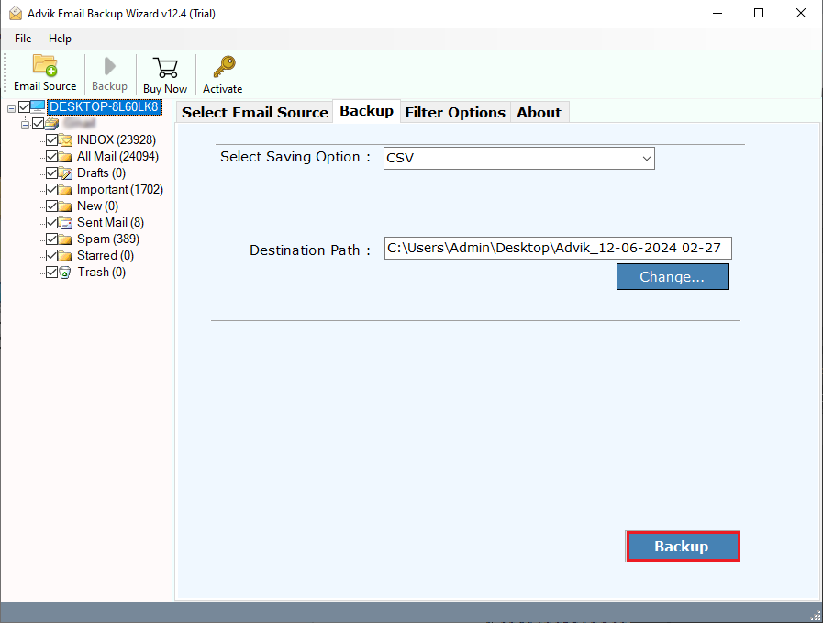The width and height of the screenshot is (823, 623).
Task: Click the Email Source toolbar icon
Action: click(x=45, y=66)
